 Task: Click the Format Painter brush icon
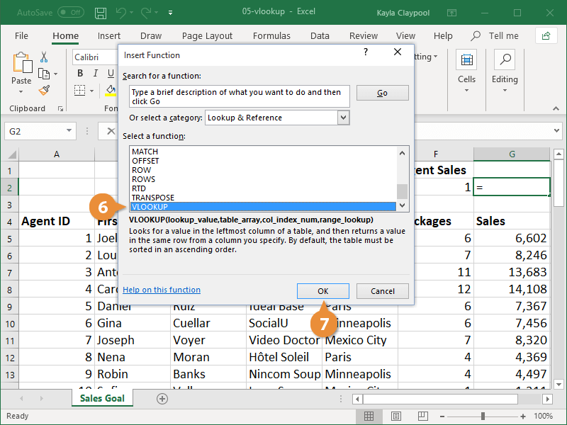click(44, 90)
